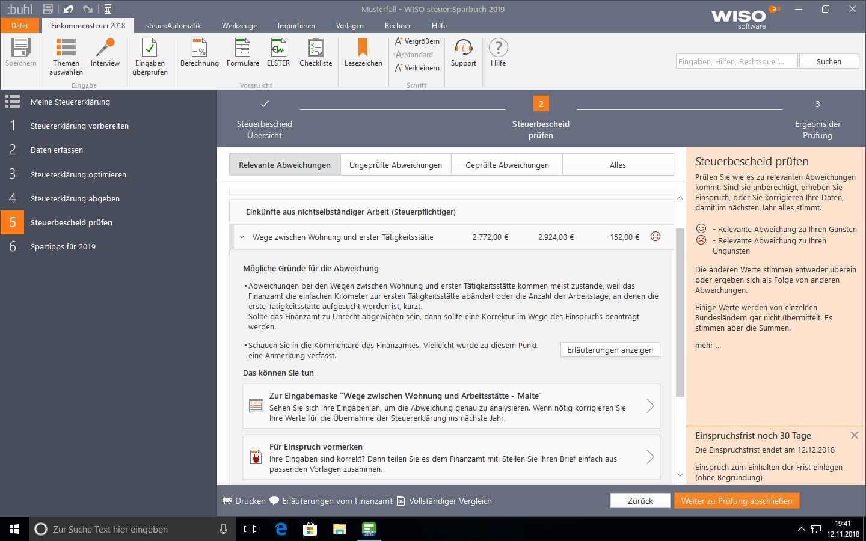Click Weiter zu Prüfung abschließen
This screenshot has width=866, height=541.
pos(736,501)
